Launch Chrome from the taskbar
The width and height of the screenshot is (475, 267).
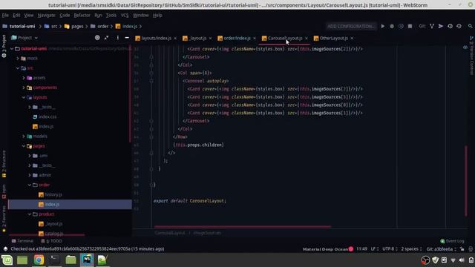click(39, 260)
